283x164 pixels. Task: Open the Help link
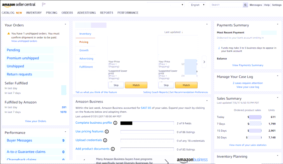pyautogui.click(x=267, y=5)
